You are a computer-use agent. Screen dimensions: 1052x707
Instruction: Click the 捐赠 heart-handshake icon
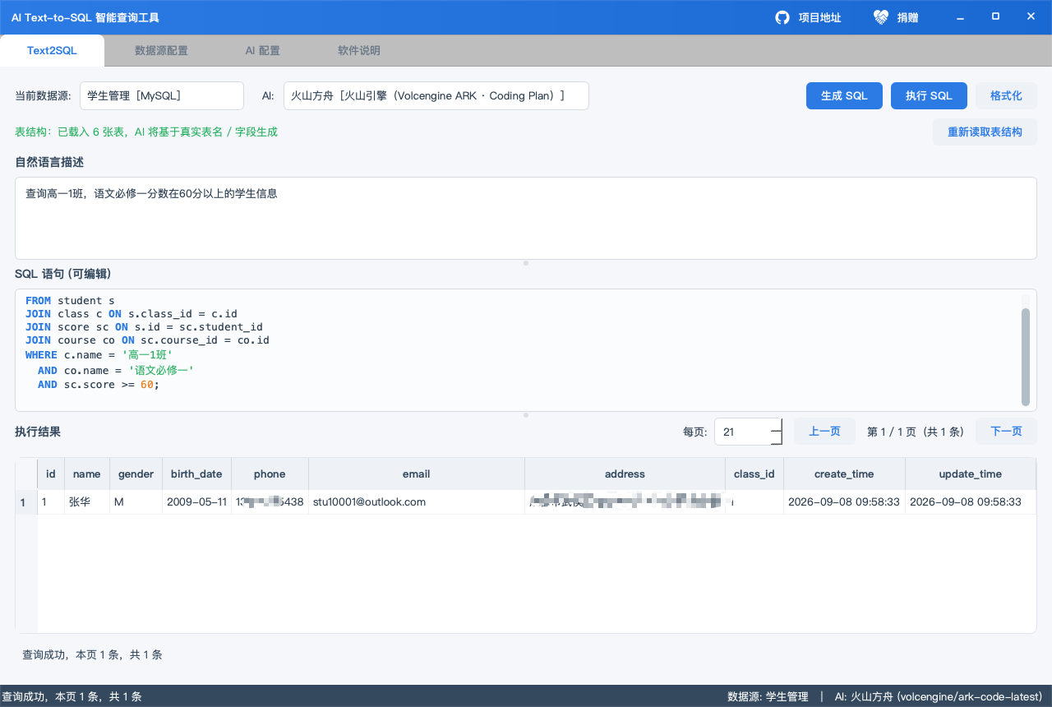(881, 17)
